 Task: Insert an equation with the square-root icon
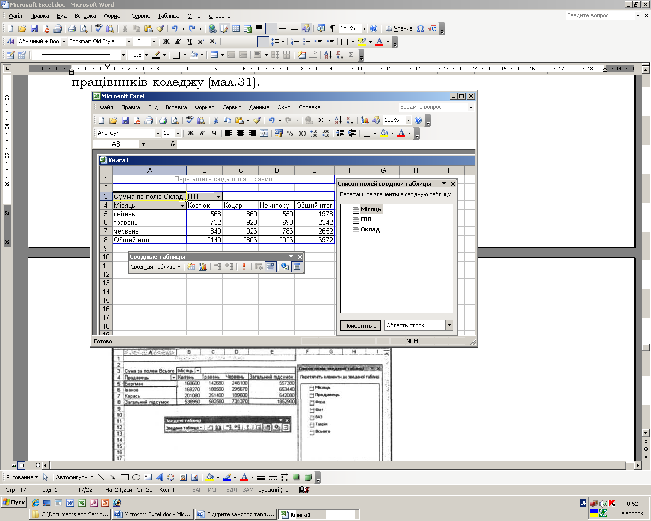tap(432, 28)
